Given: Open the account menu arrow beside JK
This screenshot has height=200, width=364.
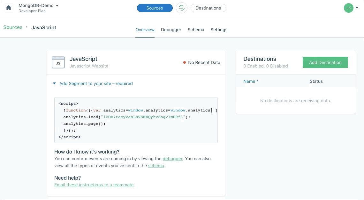Looking at the screenshot, I should coord(357,8).
